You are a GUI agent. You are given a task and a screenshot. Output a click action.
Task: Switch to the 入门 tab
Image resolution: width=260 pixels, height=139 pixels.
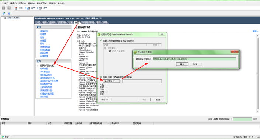38,22
